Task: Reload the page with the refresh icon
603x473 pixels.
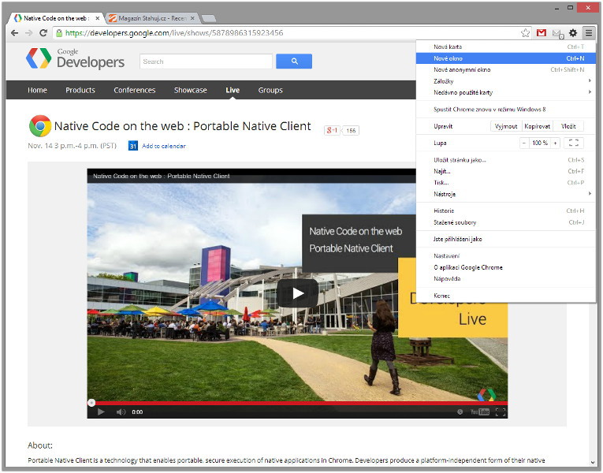Action: coord(43,33)
